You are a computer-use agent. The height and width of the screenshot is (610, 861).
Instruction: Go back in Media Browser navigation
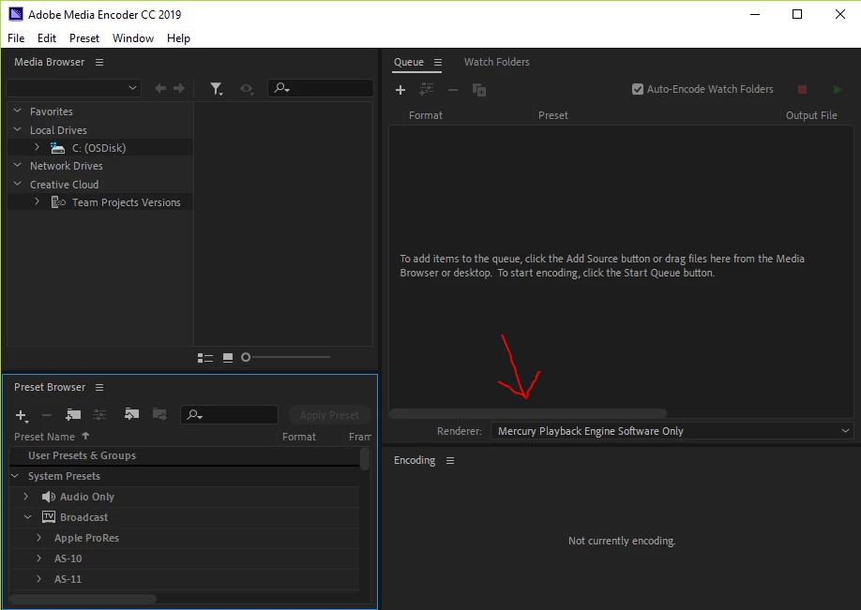coord(160,88)
